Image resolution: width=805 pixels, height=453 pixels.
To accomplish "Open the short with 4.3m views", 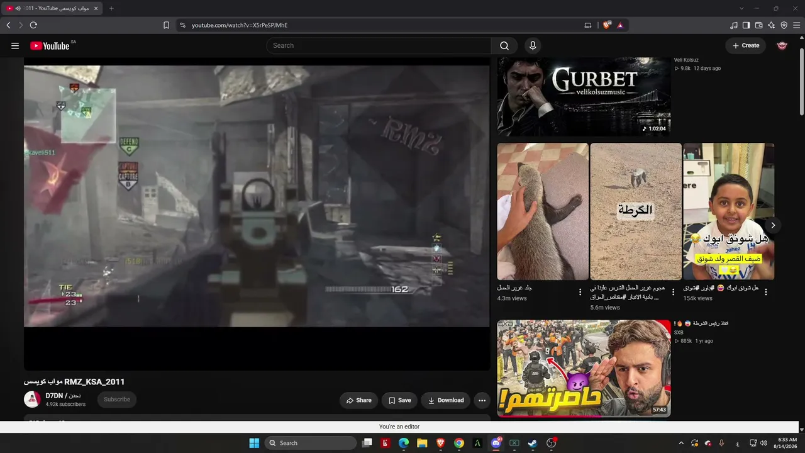I will pyautogui.click(x=543, y=211).
